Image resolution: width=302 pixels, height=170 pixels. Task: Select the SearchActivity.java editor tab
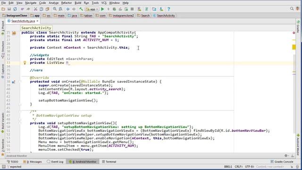23,21
